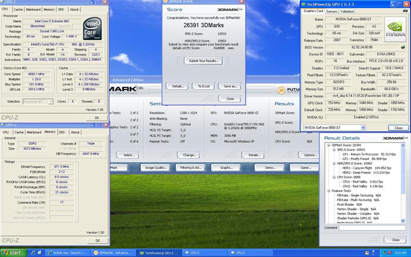
Task: Select HDR2 - Deep Freeze row
Action: pyautogui.click(x=366, y=173)
